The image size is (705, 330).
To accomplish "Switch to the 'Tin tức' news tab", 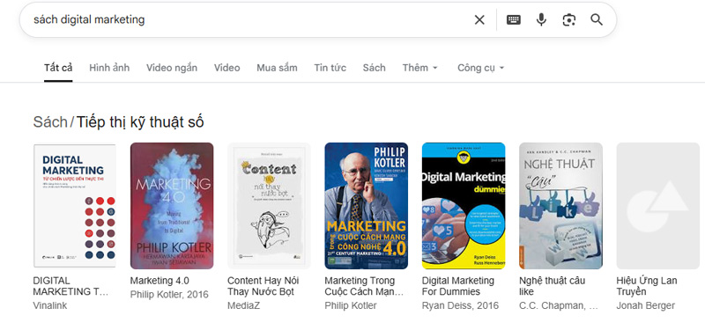I will point(330,68).
